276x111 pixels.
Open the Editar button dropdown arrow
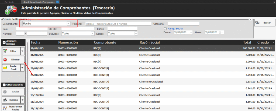pyautogui.click(x=22, y=51)
